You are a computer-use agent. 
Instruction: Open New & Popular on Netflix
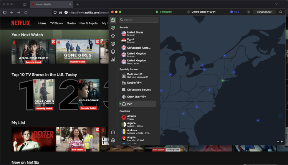click(x=89, y=23)
